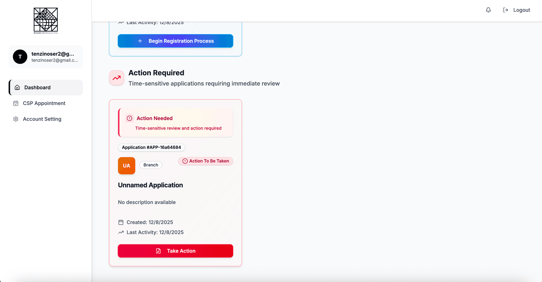Image resolution: width=542 pixels, height=282 pixels.
Task: Click the Action To Be Taken badge
Action: 206,161
